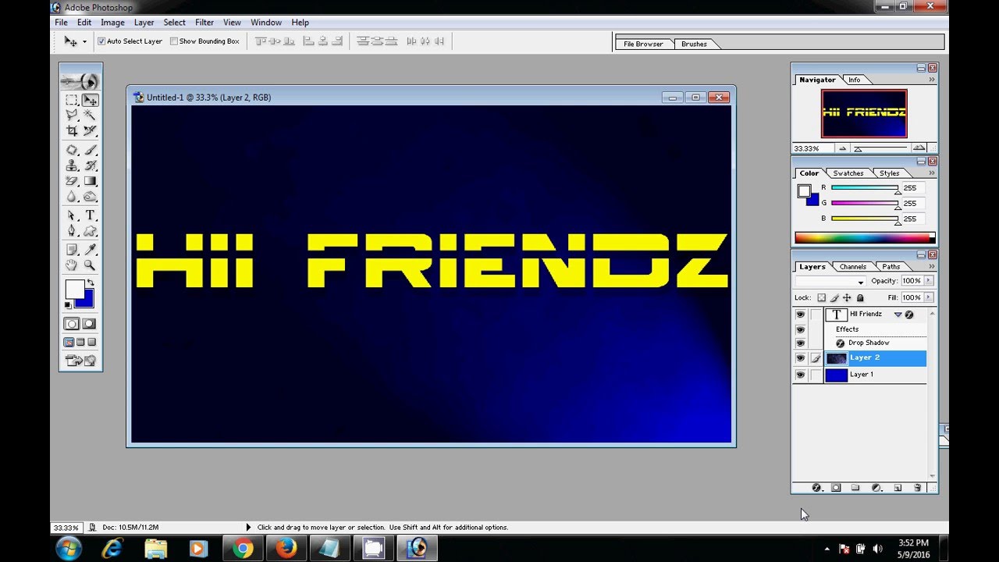Open the Select menu
The image size is (999, 562).
175,23
